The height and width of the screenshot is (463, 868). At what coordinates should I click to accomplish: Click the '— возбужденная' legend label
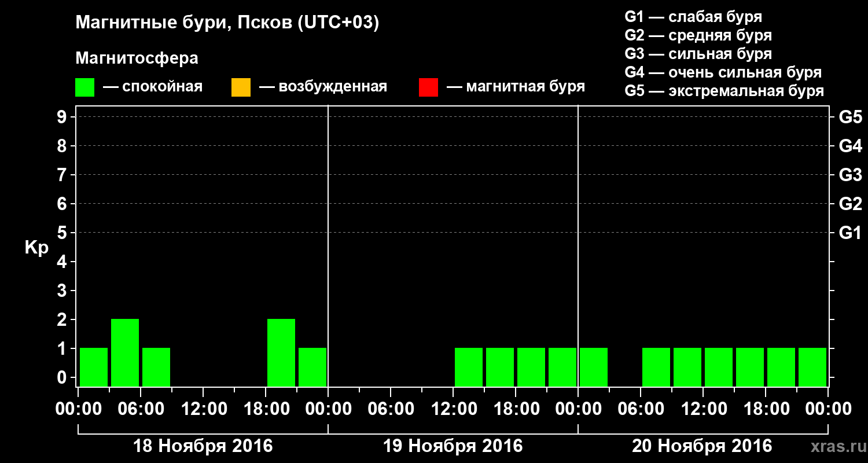click(x=323, y=87)
